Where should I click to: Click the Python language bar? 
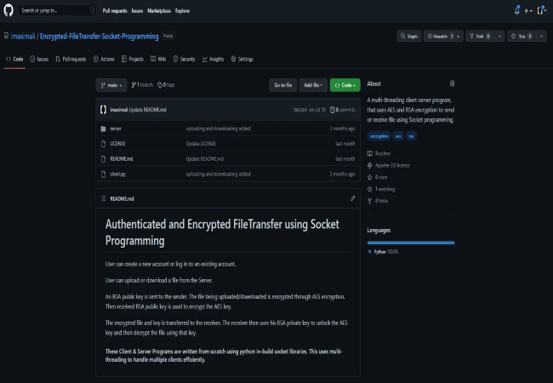pyautogui.click(x=411, y=243)
